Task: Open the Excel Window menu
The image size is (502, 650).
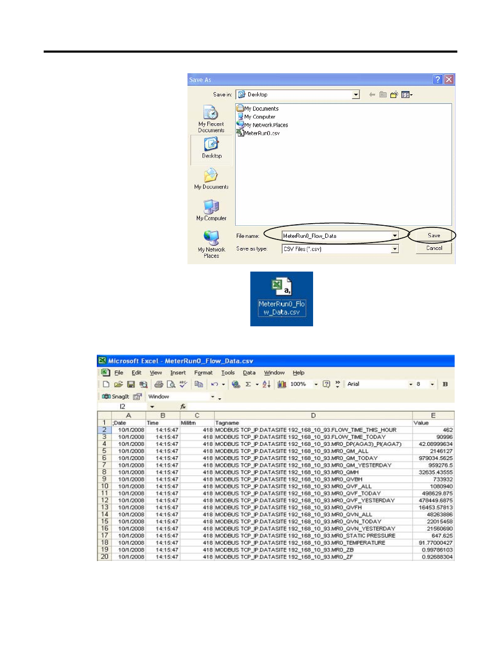Action: 274,373
